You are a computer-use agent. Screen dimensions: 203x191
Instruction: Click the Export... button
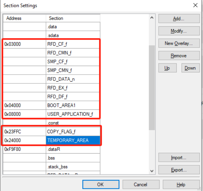[179, 170]
